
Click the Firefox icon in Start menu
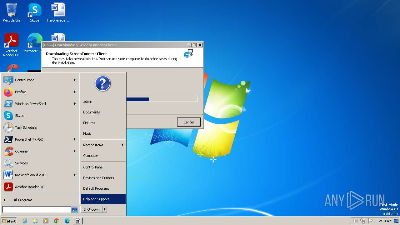pos(8,92)
